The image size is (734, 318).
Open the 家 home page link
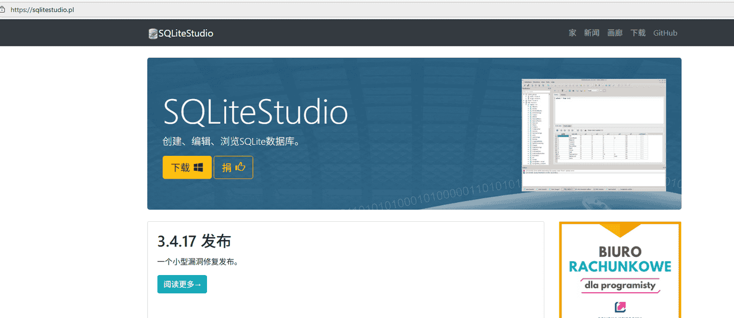tap(572, 33)
